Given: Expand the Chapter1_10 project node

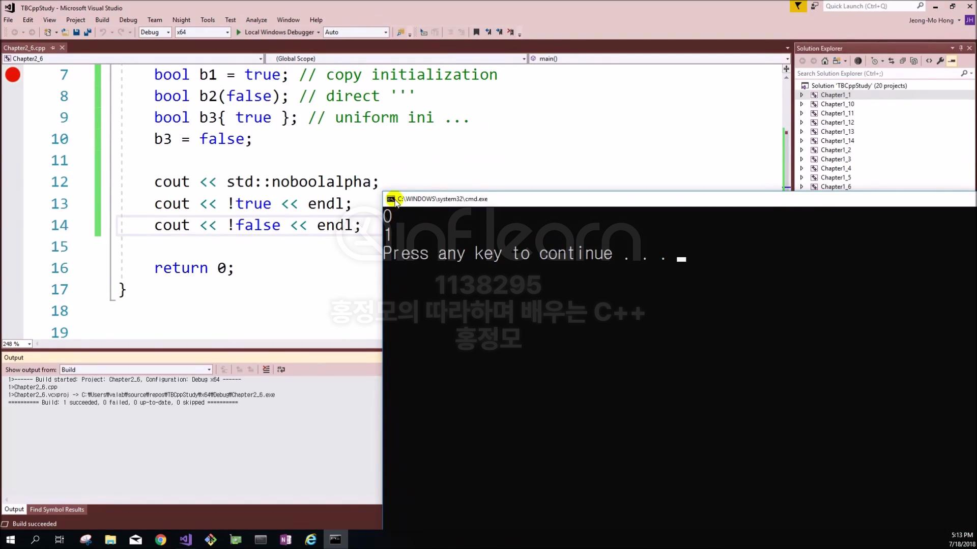Looking at the screenshot, I should (802, 104).
